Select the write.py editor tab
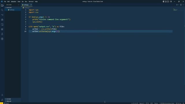This screenshot has width=185, height=104. pos(26,5)
